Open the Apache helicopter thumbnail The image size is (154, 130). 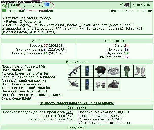[x=74, y=84]
